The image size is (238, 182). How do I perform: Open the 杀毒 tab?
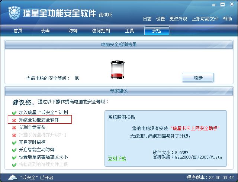coord(45,31)
